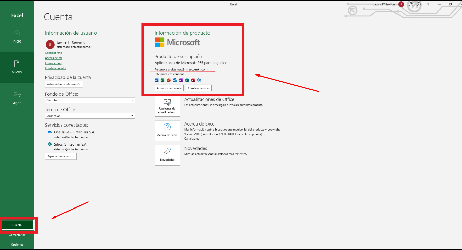
Task: Open the Tema de Office dropdown
Action: [90, 116]
